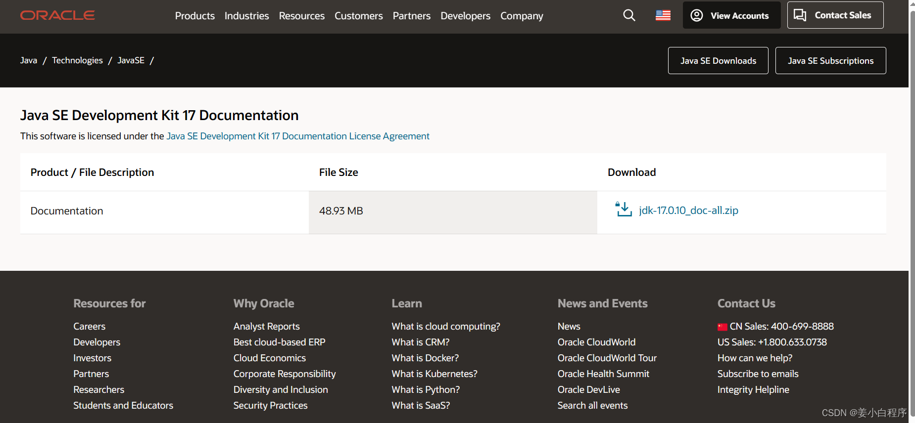This screenshot has width=915, height=423.
Task: Go to Java breadcrumb link
Action: click(x=29, y=60)
